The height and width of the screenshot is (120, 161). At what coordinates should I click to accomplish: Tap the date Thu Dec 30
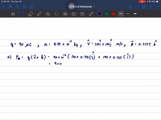tap(16, 2)
